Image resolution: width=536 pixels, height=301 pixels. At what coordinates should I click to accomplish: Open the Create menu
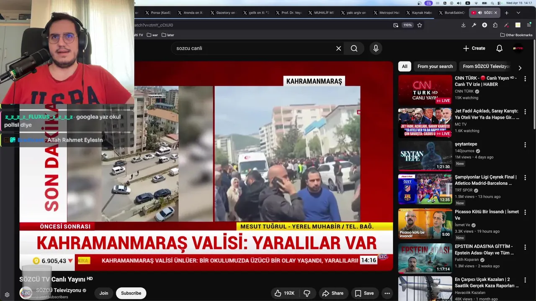pos(474,48)
